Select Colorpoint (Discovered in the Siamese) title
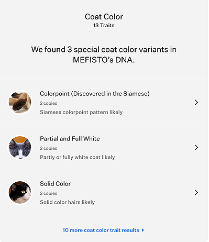The height and width of the screenshot is (242, 209). [95, 94]
